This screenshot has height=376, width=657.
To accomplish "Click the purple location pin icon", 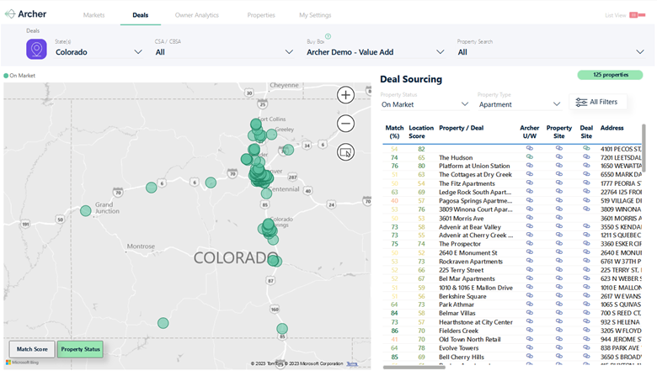I will pyautogui.click(x=36, y=49).
